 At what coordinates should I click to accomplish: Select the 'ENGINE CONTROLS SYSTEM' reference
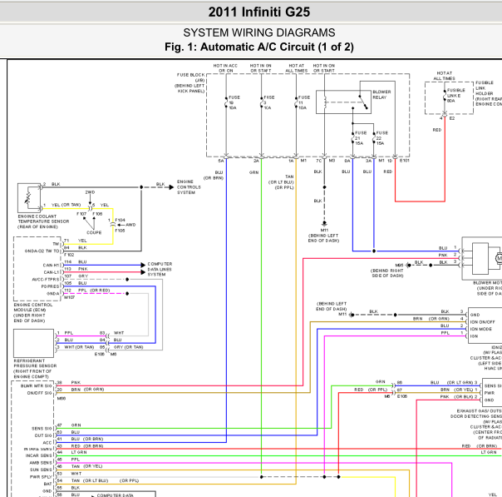coord(189,187)
